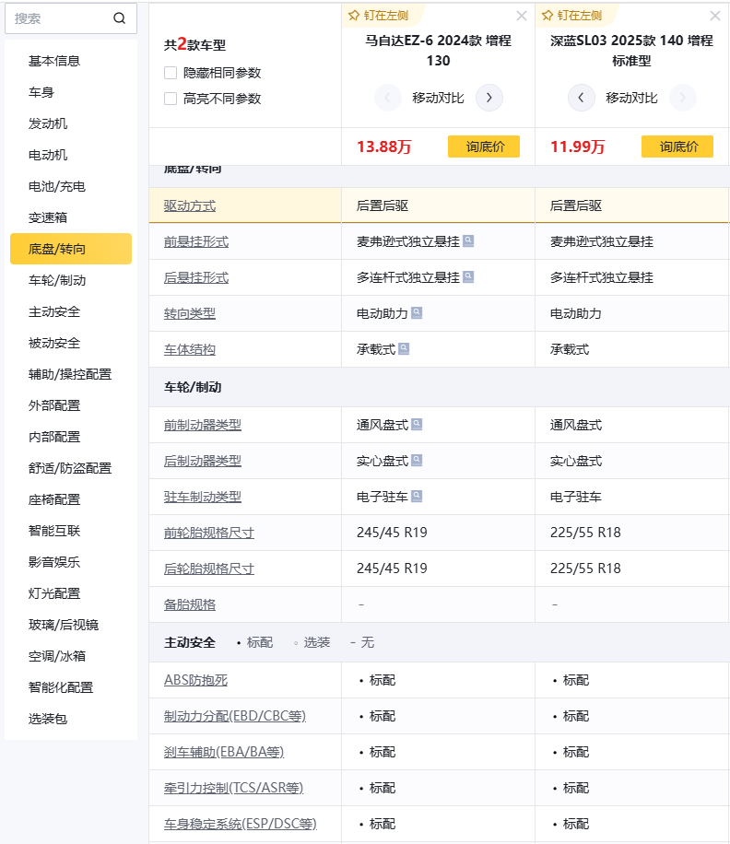Click 询底价 for the 13.88万 Mazda
Image resolution: width=730 pixels, height=844 pixels.
(x=483, y=147)
